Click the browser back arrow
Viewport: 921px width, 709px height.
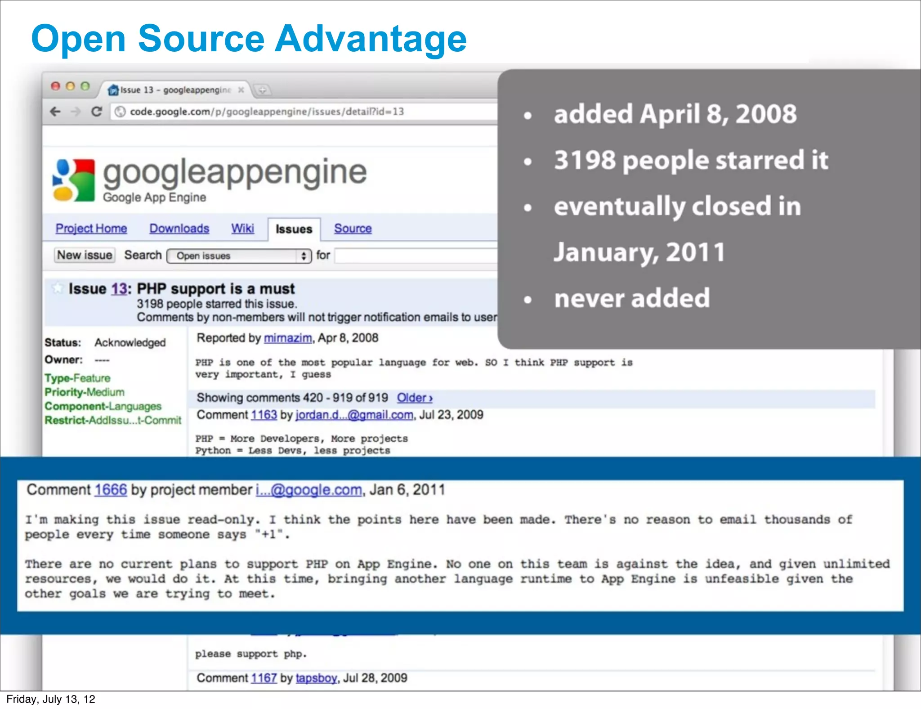(x=55, y=111)
